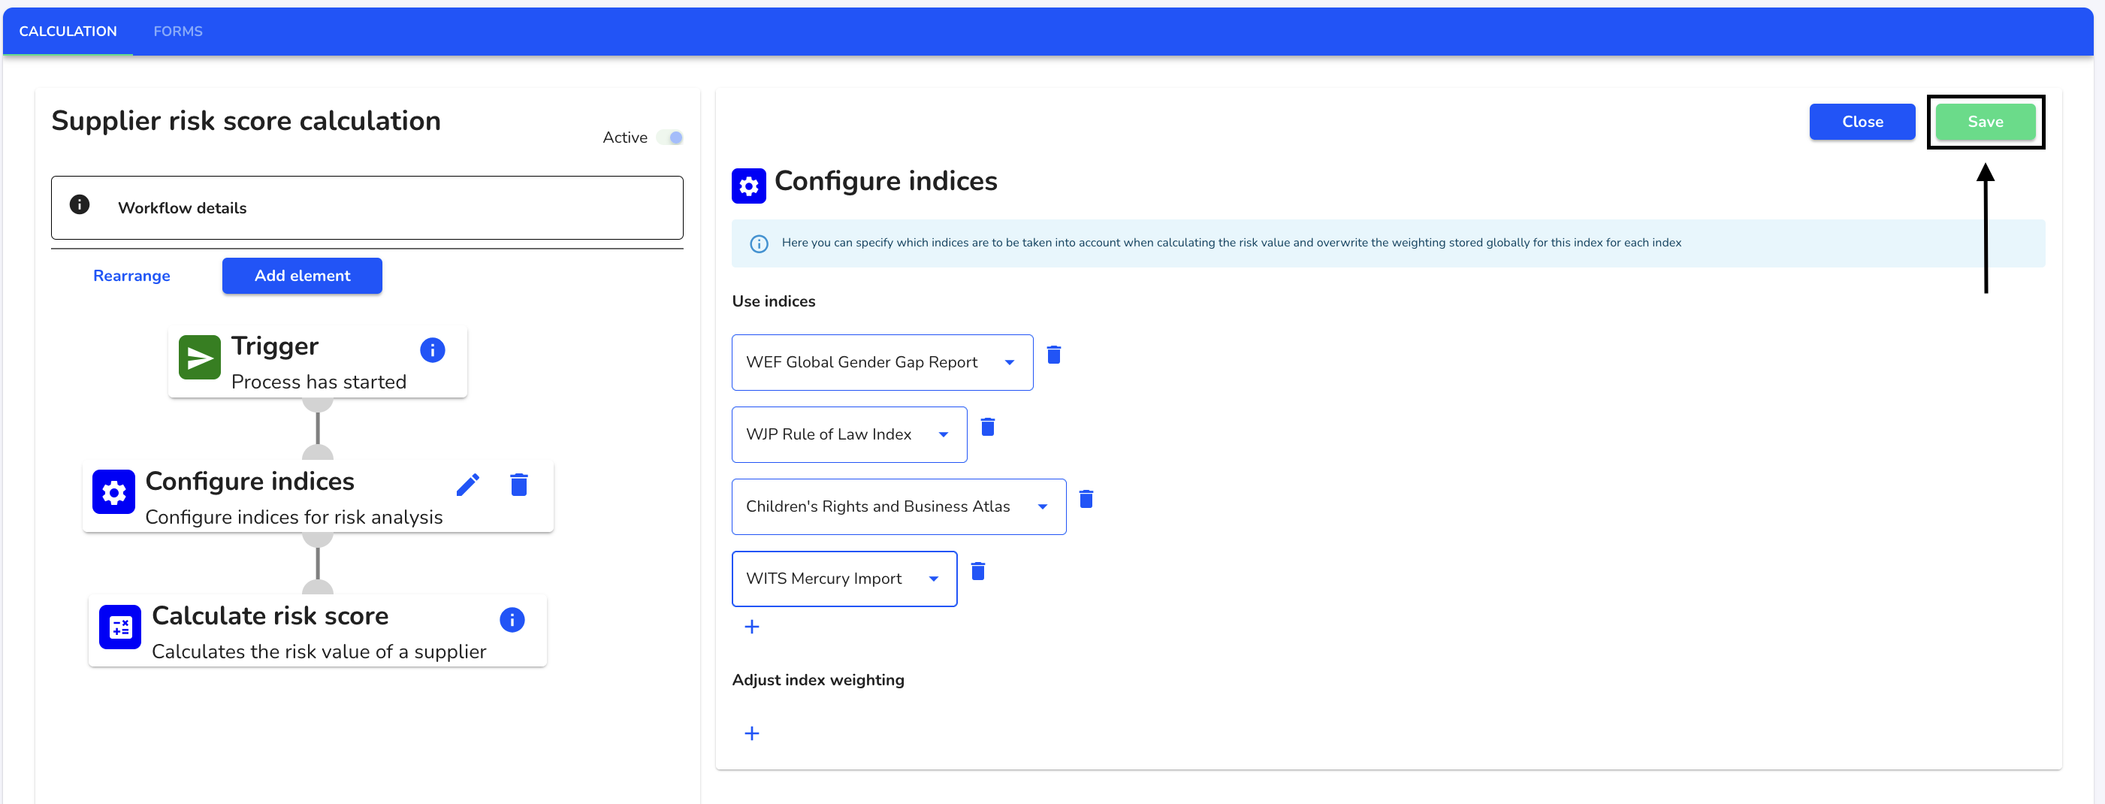Screen dimensions: 2105x804
Task: Click the text Configure indices for risk analysis
Action: click(294, 517)
